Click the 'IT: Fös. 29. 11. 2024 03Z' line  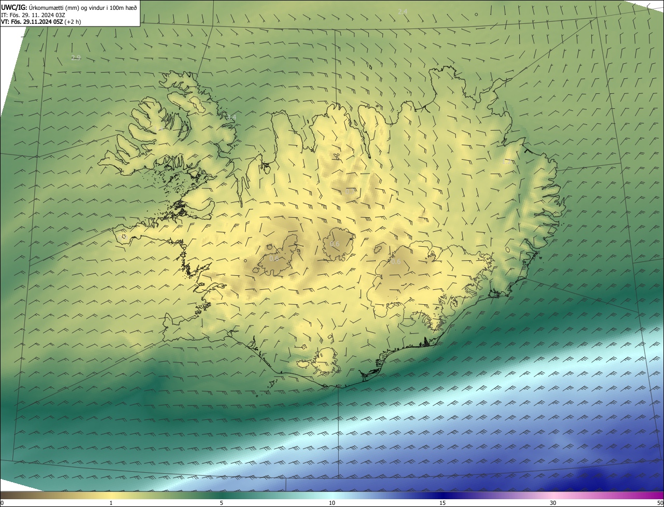(33, 15)
